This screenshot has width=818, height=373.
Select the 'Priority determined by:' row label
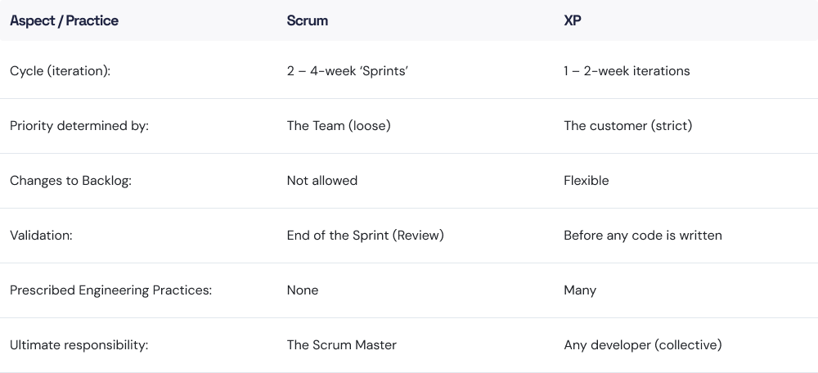tap(79, 127)
